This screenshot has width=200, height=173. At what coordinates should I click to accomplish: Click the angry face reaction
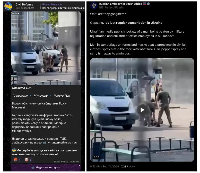[16, 160]
